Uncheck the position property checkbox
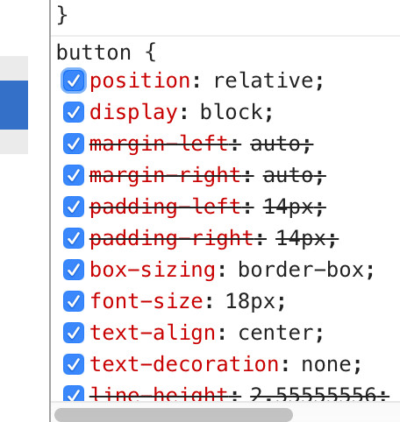Image resolution: width=400 pixels, height=422 pixels. tap(74, 81)
